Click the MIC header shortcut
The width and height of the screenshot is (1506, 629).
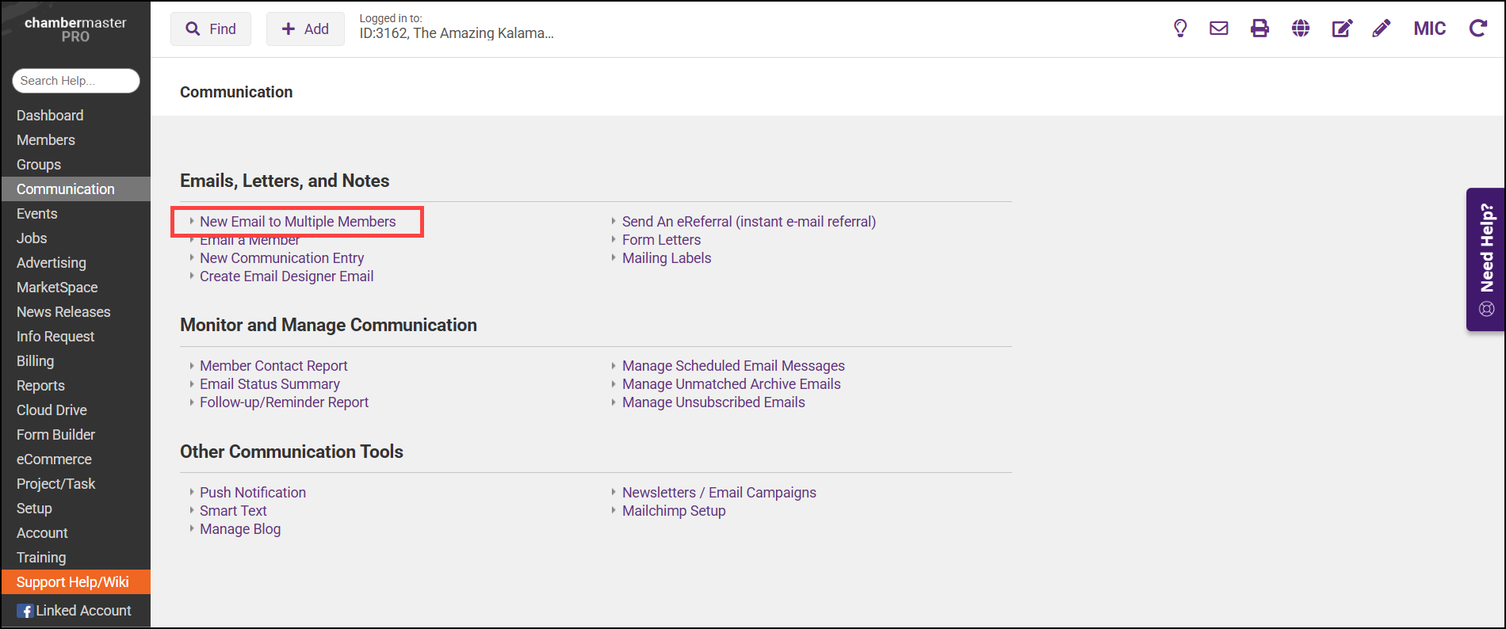click(1429, 29)
